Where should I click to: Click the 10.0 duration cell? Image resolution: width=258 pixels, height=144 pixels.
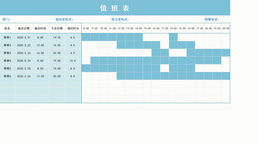(x=73, y=60)
